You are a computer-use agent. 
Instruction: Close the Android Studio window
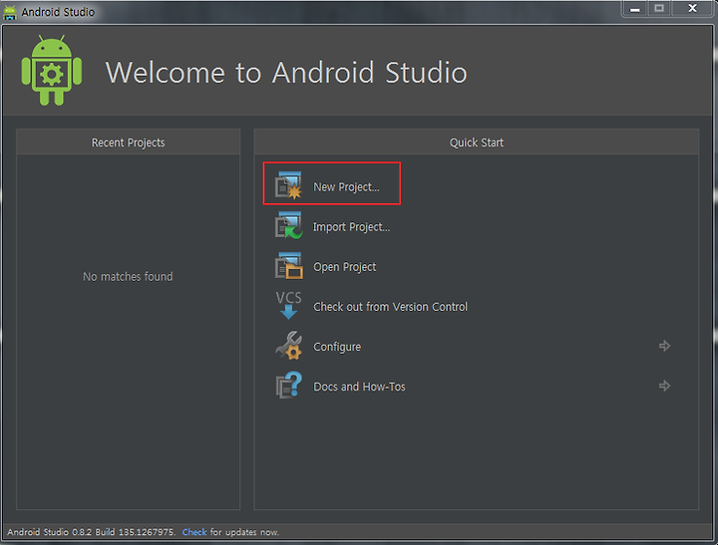(x=692, y=9)
